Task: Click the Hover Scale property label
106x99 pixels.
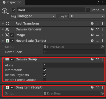Action: [14, 52]
